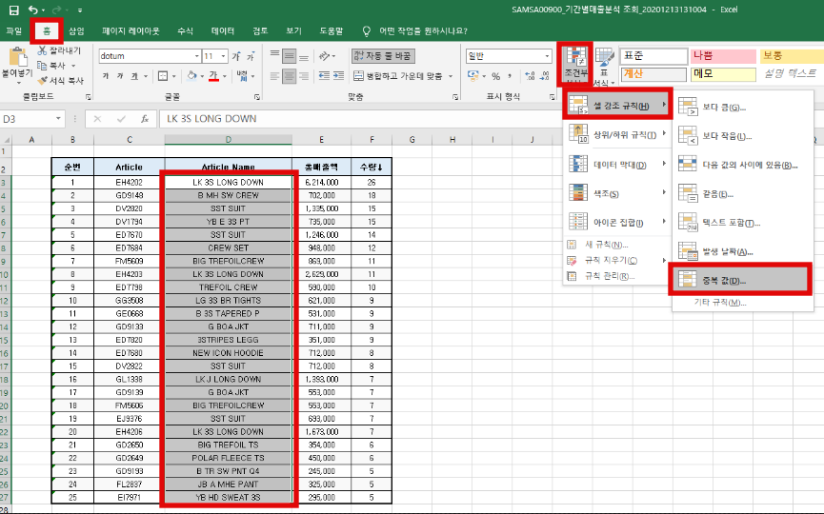824x514 pixels.
Task: Open the font size dropdown
Action: 223,56
